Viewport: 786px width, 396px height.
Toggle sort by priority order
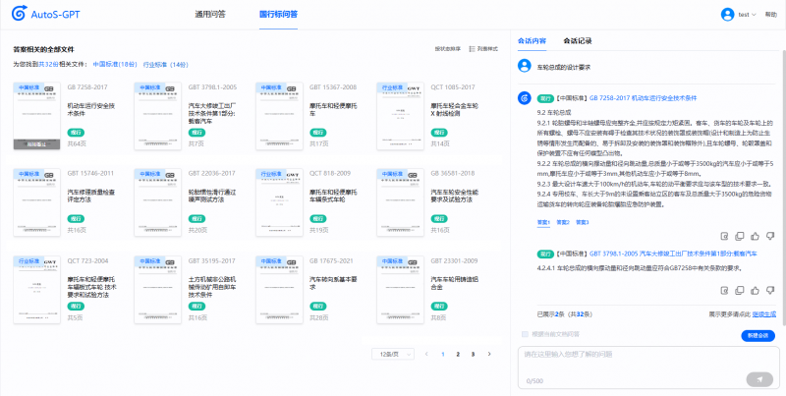point(447,47)
